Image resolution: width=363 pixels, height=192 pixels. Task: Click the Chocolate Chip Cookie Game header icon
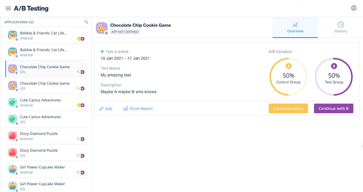[x=102, y=28]
